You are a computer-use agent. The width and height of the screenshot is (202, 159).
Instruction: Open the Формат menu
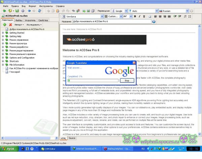tap(32, 6)
